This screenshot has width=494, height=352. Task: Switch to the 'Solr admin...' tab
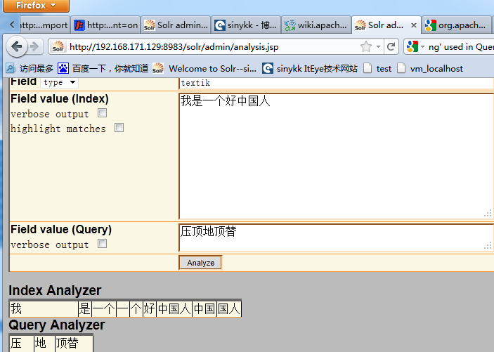(x=176, y=25)
